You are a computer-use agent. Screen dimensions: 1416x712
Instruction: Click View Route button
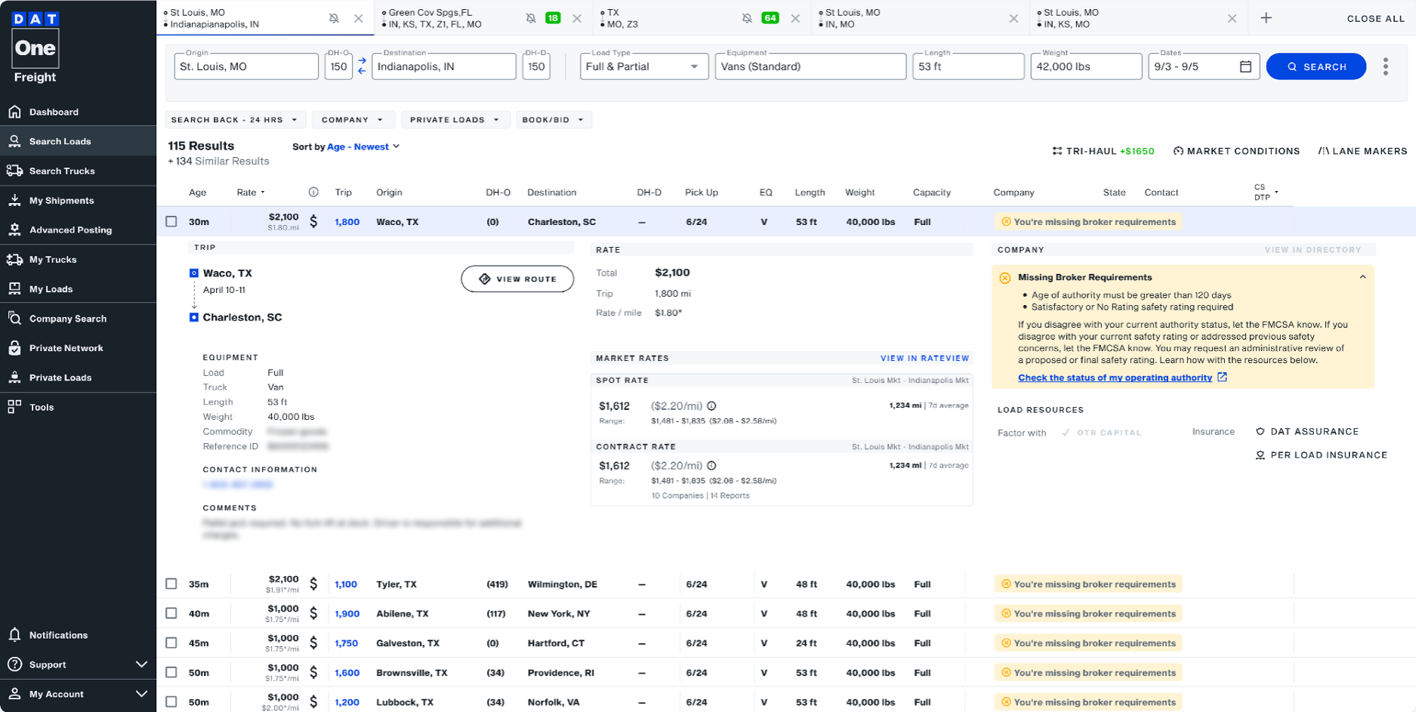(x=517, y=279)
